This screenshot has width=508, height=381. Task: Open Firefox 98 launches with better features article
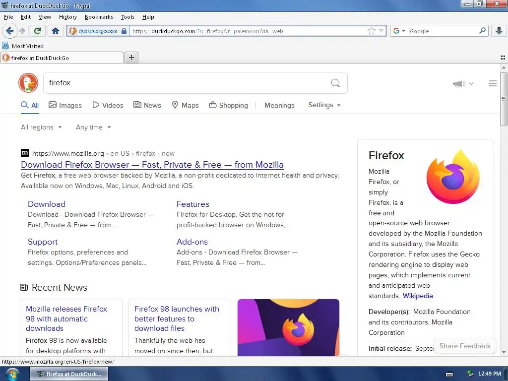pyautogui.click(x=177, y=318)
